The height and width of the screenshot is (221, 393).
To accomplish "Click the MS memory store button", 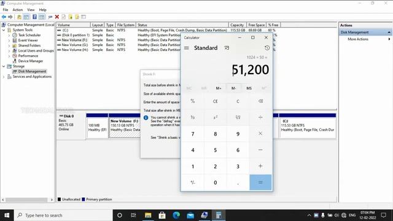I will click(249, 88).
